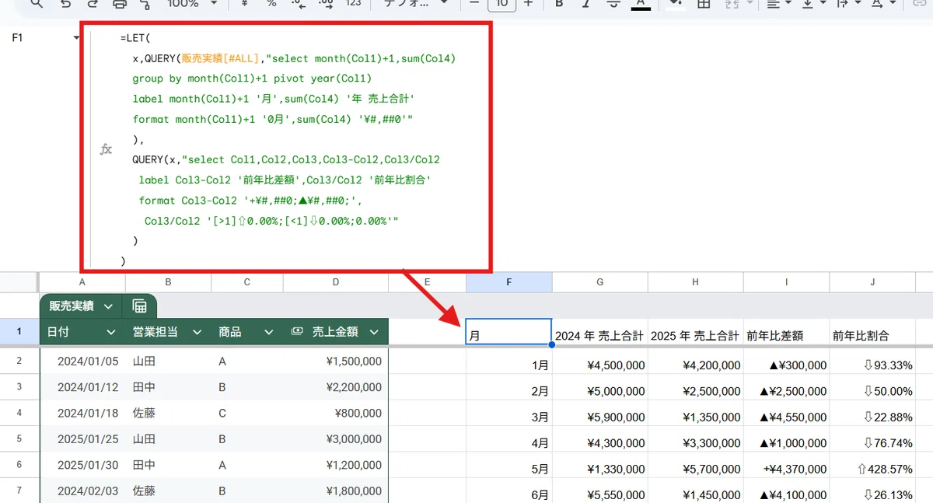Viewport: 933px width, 503px height.
Task: Select row 5 header
Action: (19, 439)
